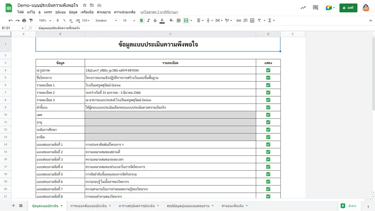Open the แทรก menu
This screenshot has width=375, height=211.
[48, 12]
